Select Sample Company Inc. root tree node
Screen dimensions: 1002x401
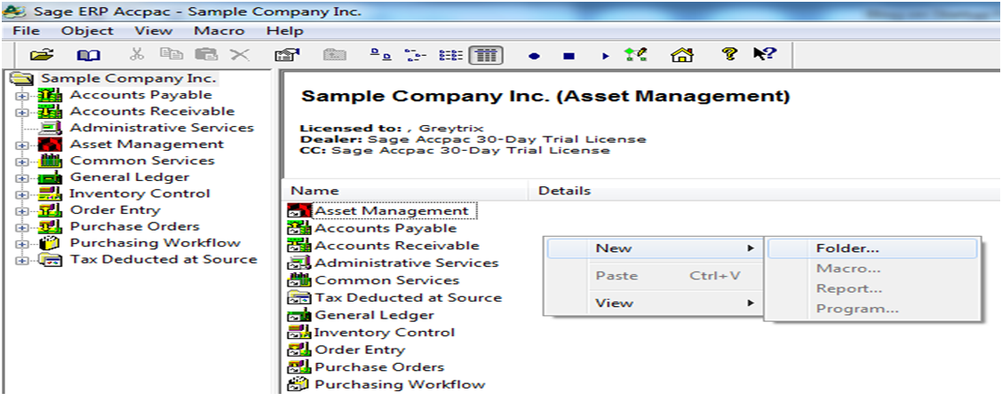pos(129,79)
